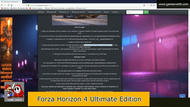Expand the site navbar dropdown with caret
The height and width of the screenshot is (107, 190).
tap(115, 12)
